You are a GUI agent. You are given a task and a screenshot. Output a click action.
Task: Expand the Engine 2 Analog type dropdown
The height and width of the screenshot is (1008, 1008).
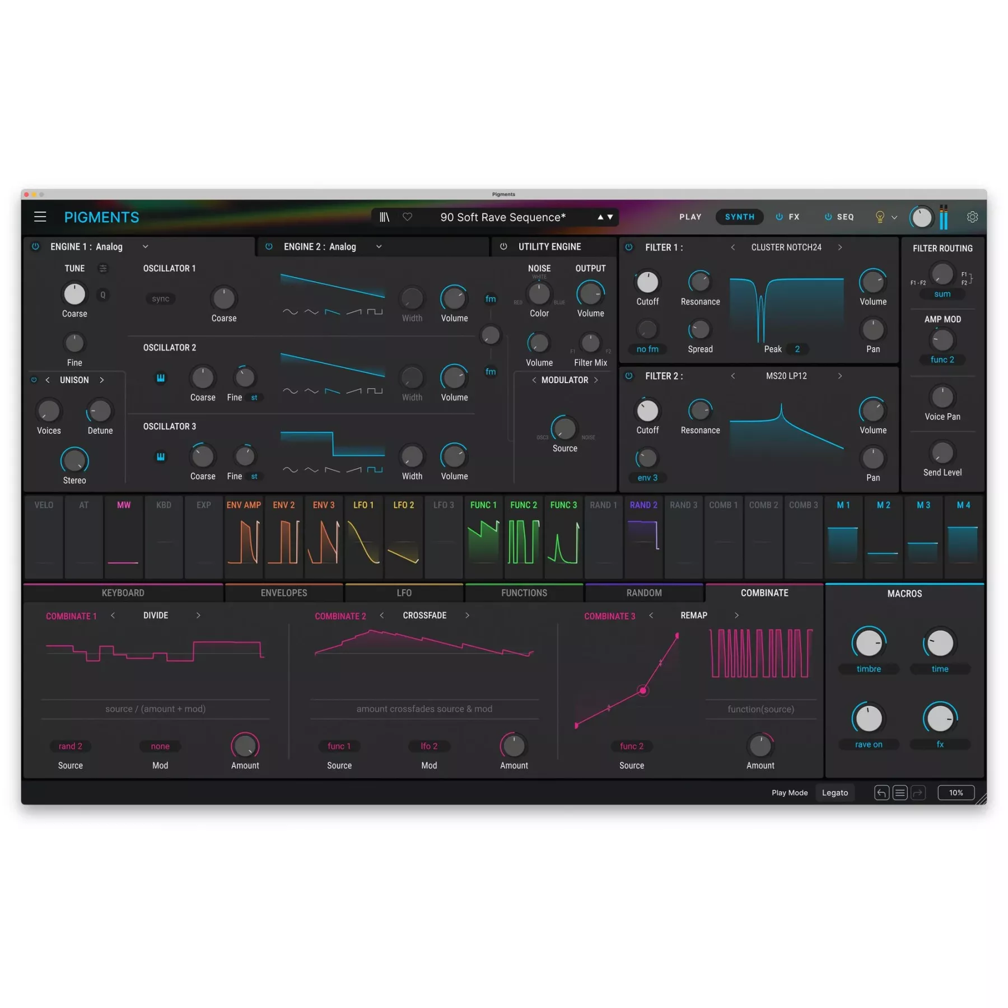379,246
